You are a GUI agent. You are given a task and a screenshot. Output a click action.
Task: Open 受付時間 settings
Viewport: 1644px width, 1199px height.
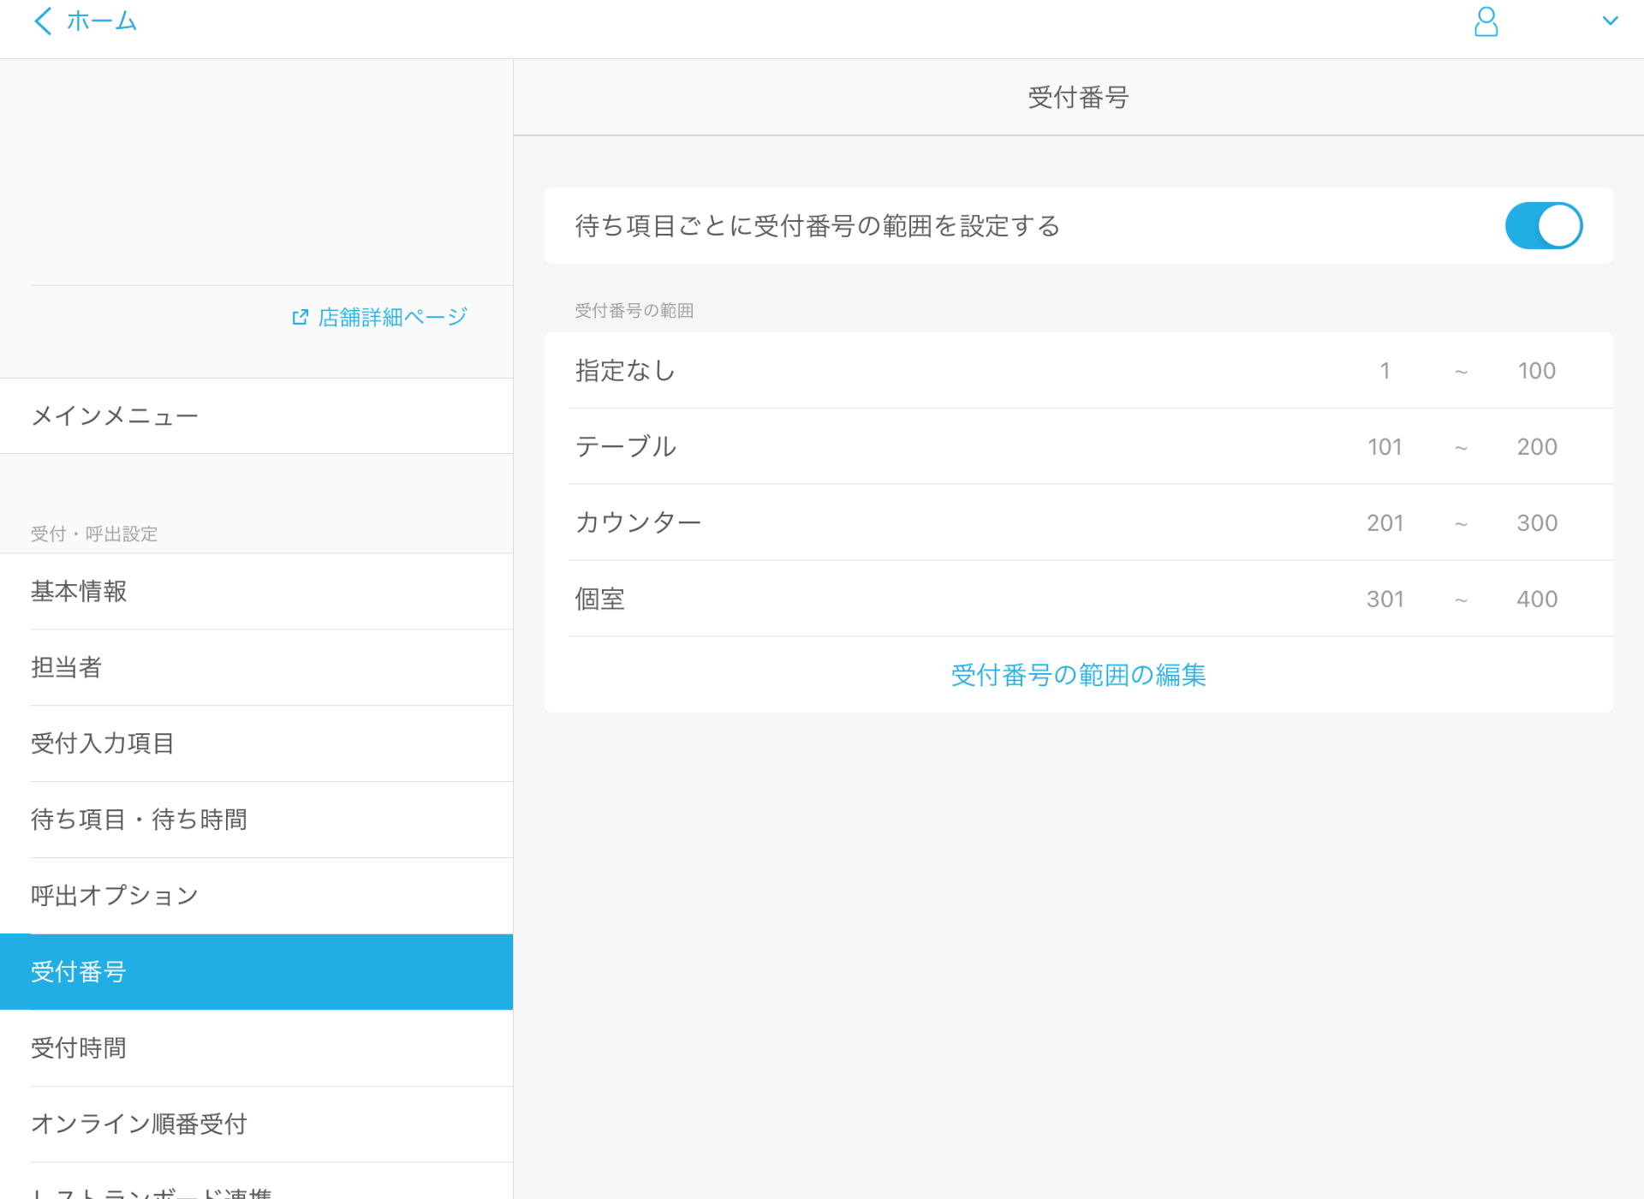[x=79, y=1048]
